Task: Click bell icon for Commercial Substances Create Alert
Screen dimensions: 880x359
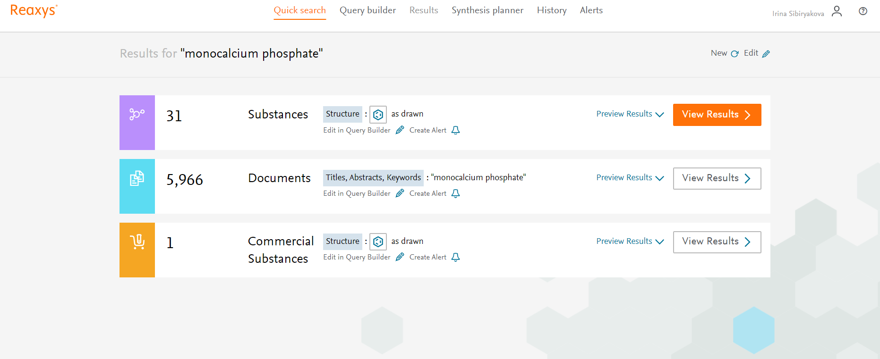Action: (x=455, y=257)
